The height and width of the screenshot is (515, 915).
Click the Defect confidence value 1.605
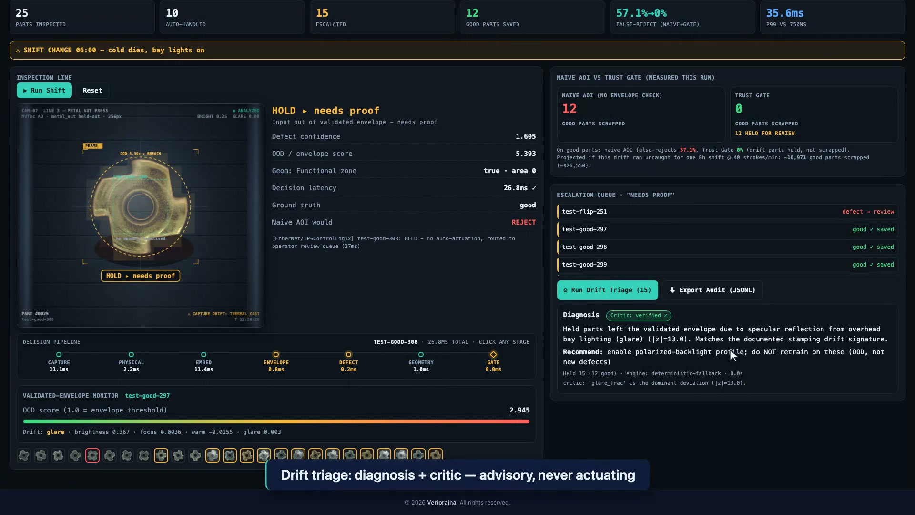[x=526, y=136]
